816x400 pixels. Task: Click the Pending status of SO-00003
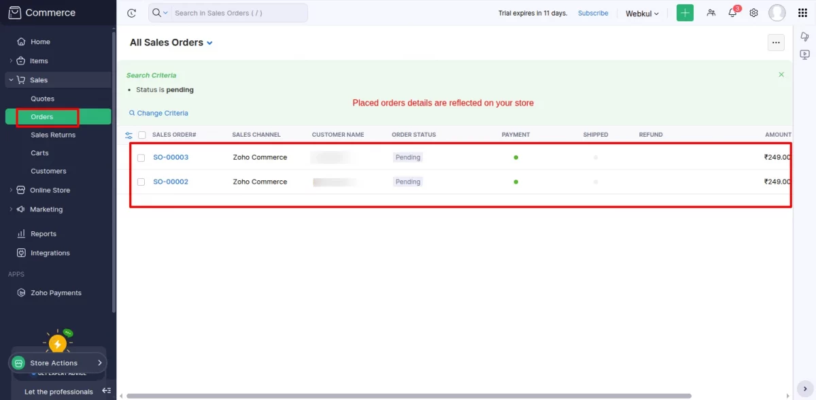[x=408, y=157]
